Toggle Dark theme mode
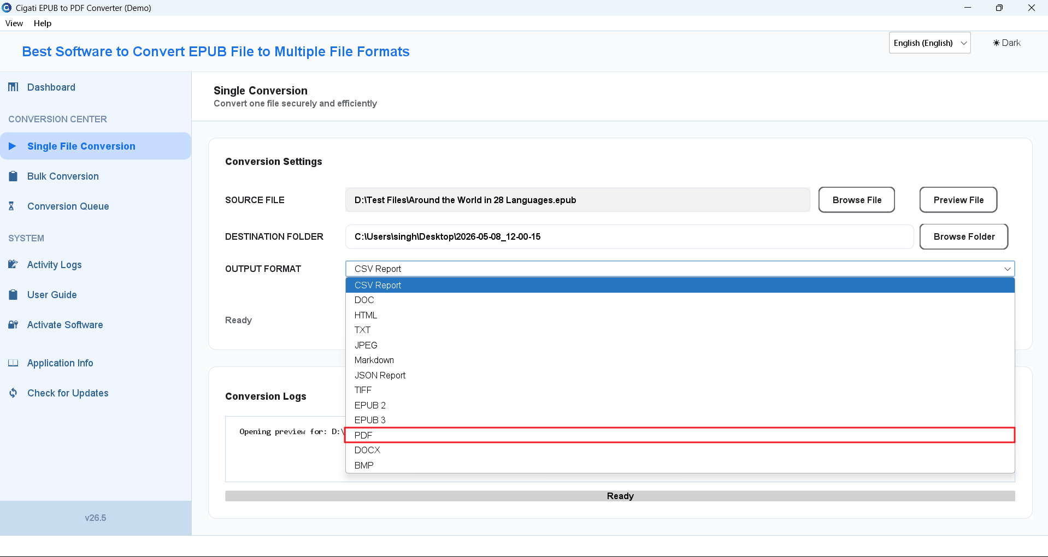The height and width of the screenshot is (557, 1048). (x=1006, y=43)
